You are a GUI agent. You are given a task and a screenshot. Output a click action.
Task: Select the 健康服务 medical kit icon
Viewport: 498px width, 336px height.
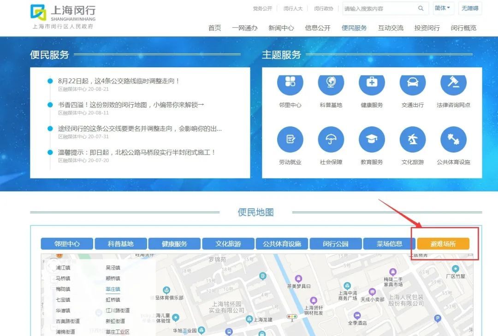click(x=372, y=83)
